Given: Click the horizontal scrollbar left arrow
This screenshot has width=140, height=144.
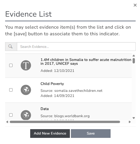Looking at the screenshot, I should (7, 122).
